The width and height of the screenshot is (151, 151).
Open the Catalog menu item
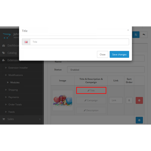coord(10,53)
